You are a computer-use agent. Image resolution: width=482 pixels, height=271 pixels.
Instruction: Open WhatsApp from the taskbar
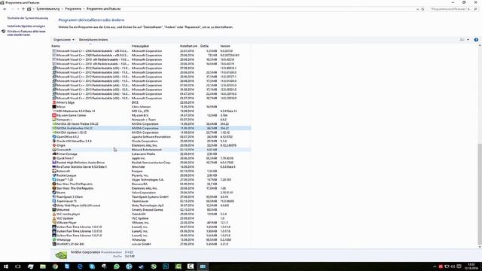117,266
